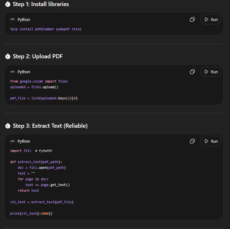Click 'Step 3: Extract Text (Reliable)' heading

point(50,126)
